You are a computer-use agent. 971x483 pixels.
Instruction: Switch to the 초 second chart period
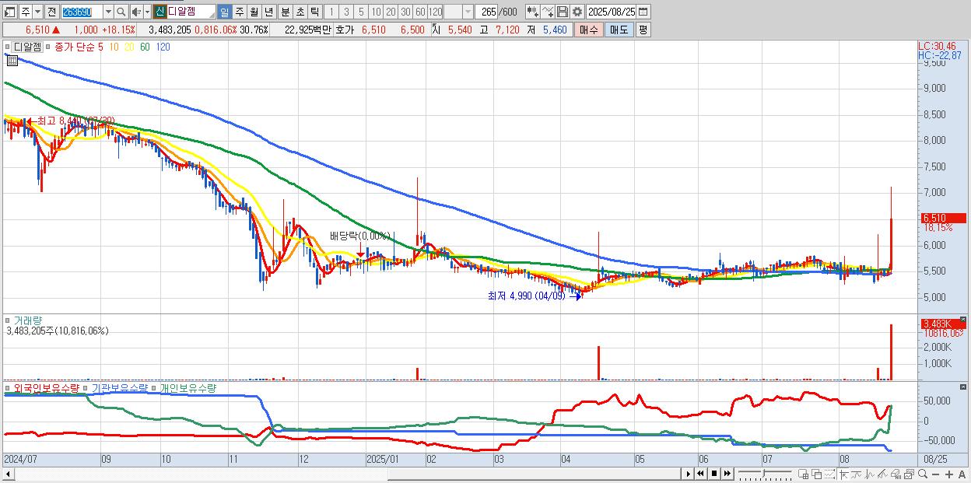coord(300,12)
